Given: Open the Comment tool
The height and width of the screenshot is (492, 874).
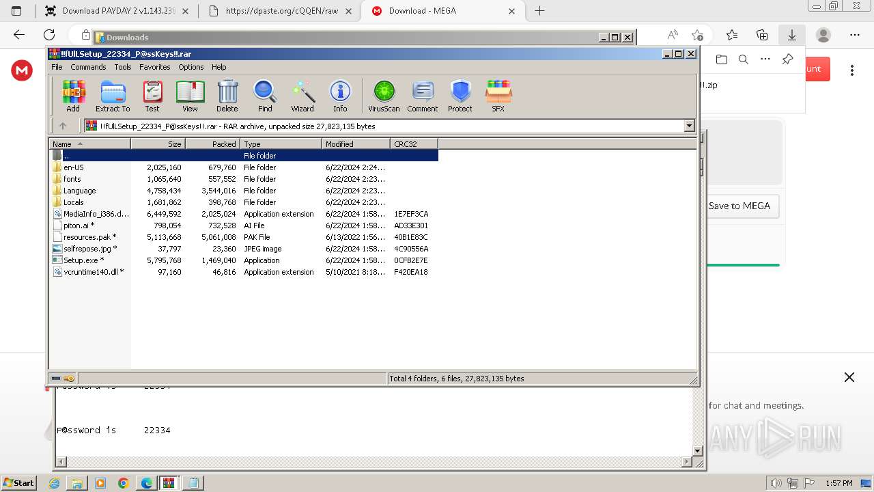Looking at the screenshot, I should [423, 96].
